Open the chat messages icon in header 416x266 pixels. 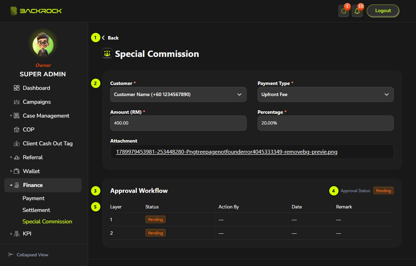tap(344, 11)
